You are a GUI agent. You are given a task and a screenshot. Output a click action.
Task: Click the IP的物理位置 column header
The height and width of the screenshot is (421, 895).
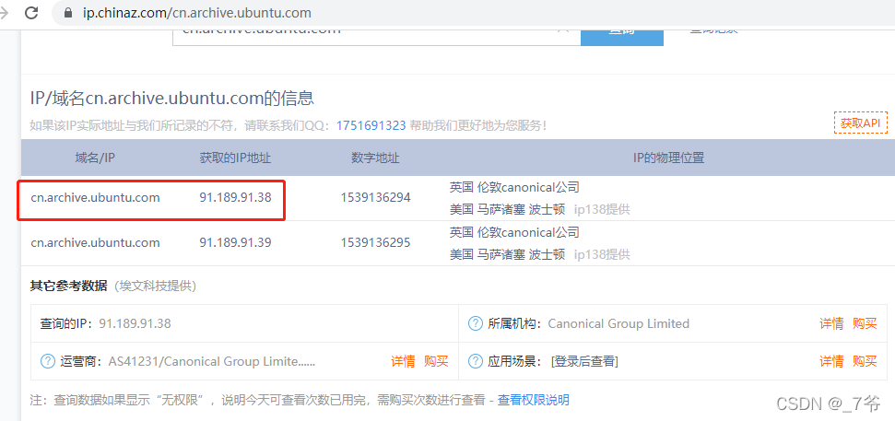point(668,158)
